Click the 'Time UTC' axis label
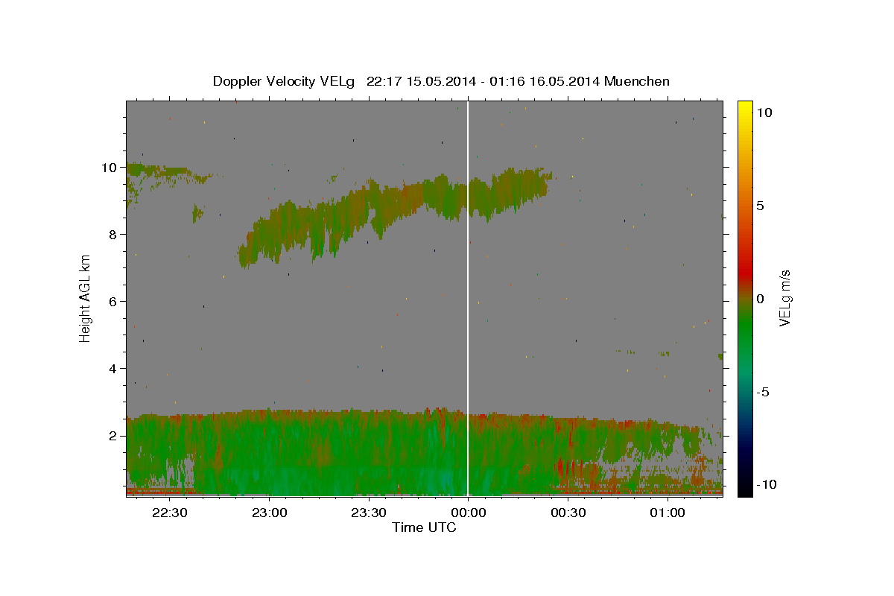 [x=424, y=527]
